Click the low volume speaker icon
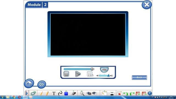 click(98, 76)
